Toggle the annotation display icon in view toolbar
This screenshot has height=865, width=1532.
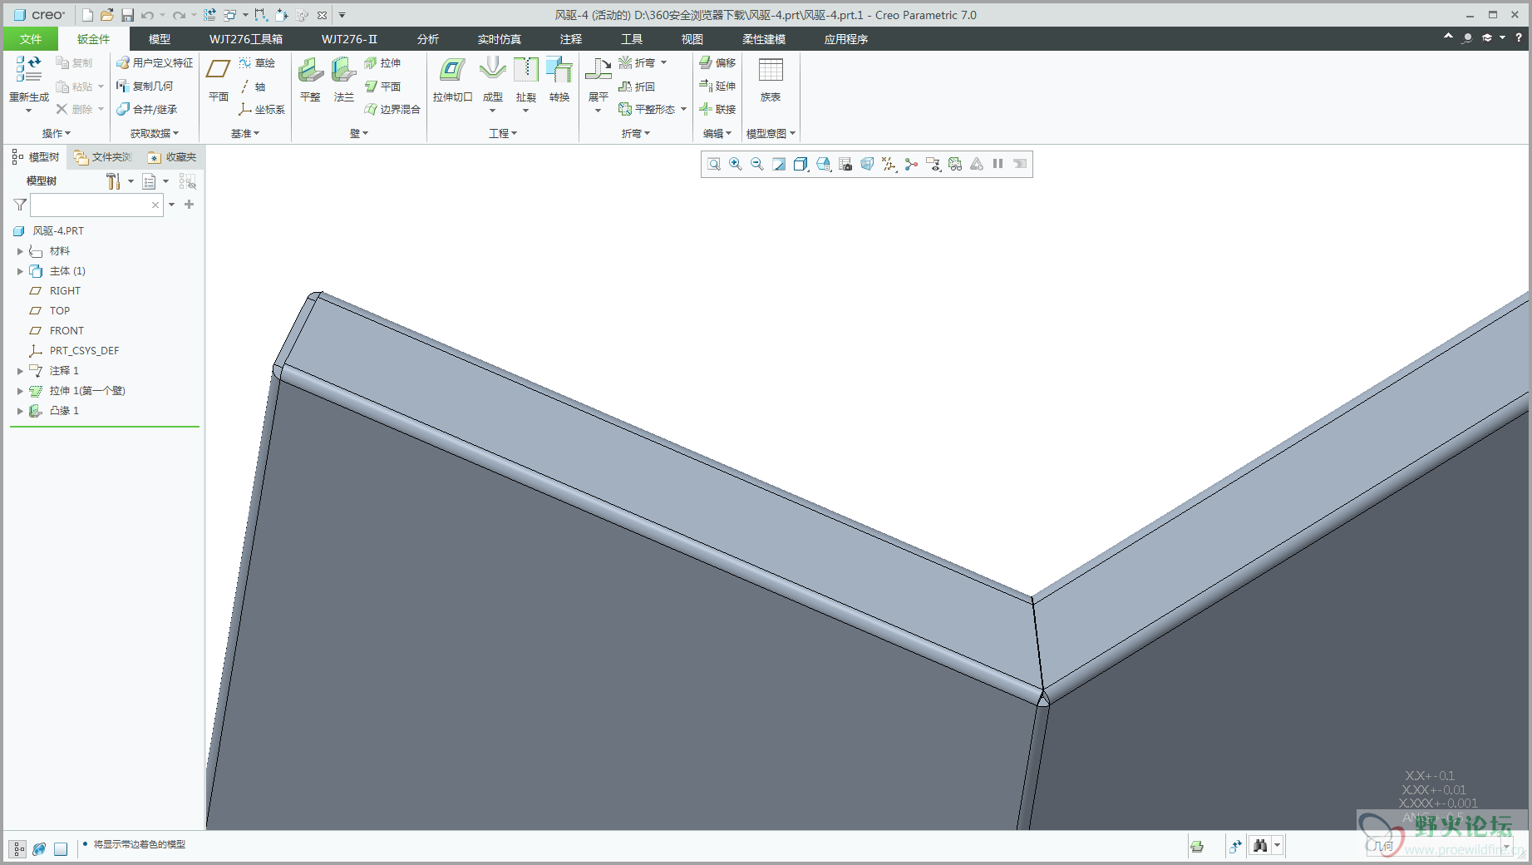click(933, 165)
